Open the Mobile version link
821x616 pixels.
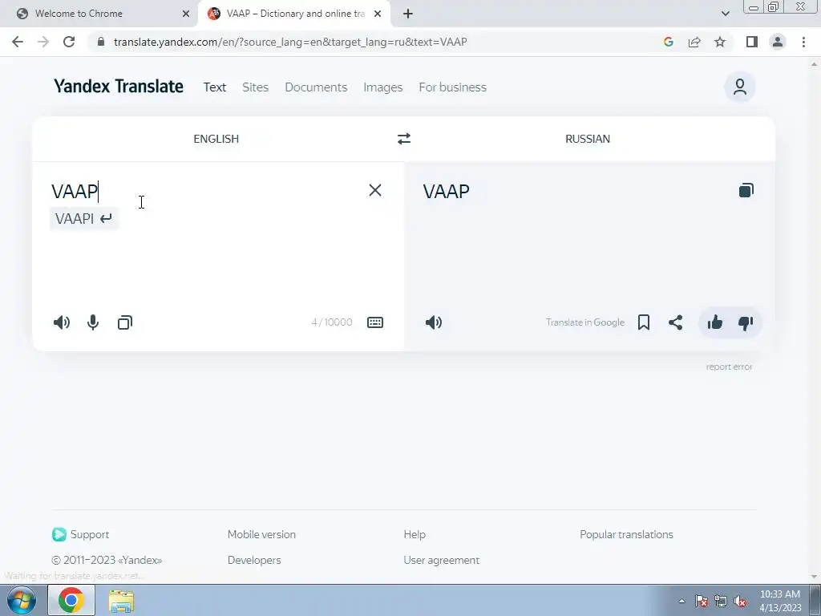point(262,534)
